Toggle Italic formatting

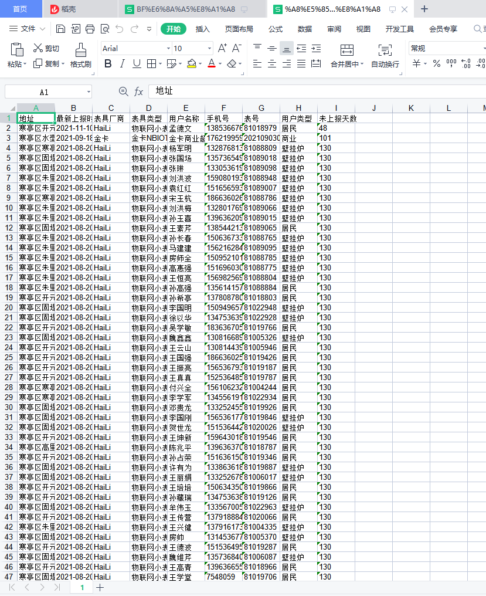pyautogui.click(x=123, y=63)
